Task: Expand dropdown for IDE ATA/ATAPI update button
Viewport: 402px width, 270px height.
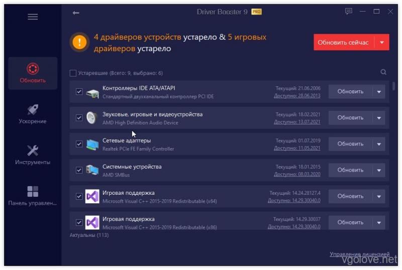Action: point(379,92)
